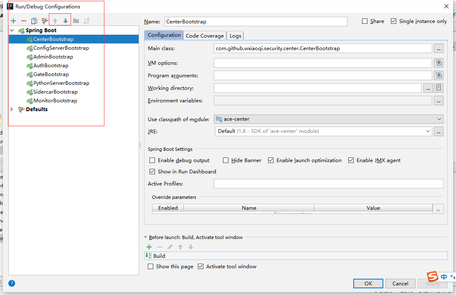Screen dimensions: 456x295
Task: Enable debug output checkbox
Action: tap(152, 160)
